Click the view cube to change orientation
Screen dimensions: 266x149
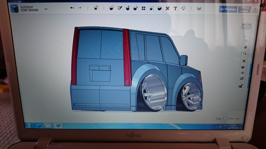tap(247, 25)
